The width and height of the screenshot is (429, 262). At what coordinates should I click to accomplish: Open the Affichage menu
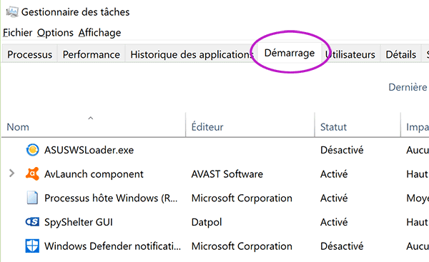(x=99, y=33)
